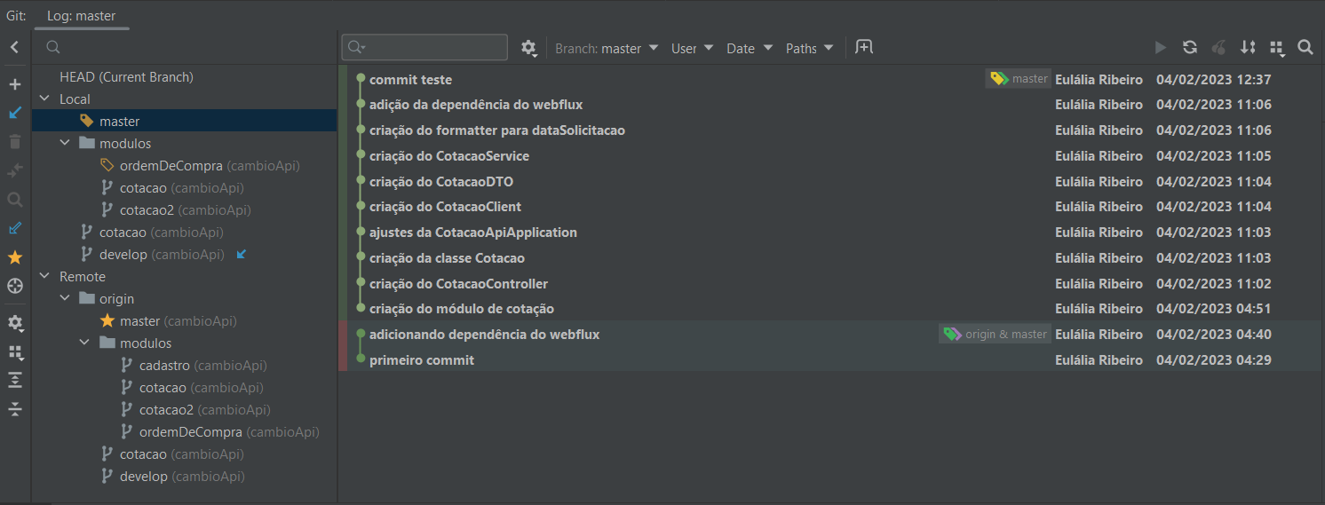This screenshot has height=505, width=1325.
Task: Click the incoming commits arrow beside develop
Action: (242, 255)
